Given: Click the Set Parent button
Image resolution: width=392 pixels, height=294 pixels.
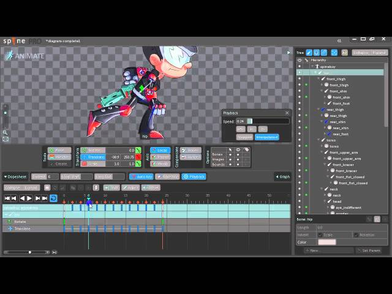Looking at the screenshot, I should point(369,251).
